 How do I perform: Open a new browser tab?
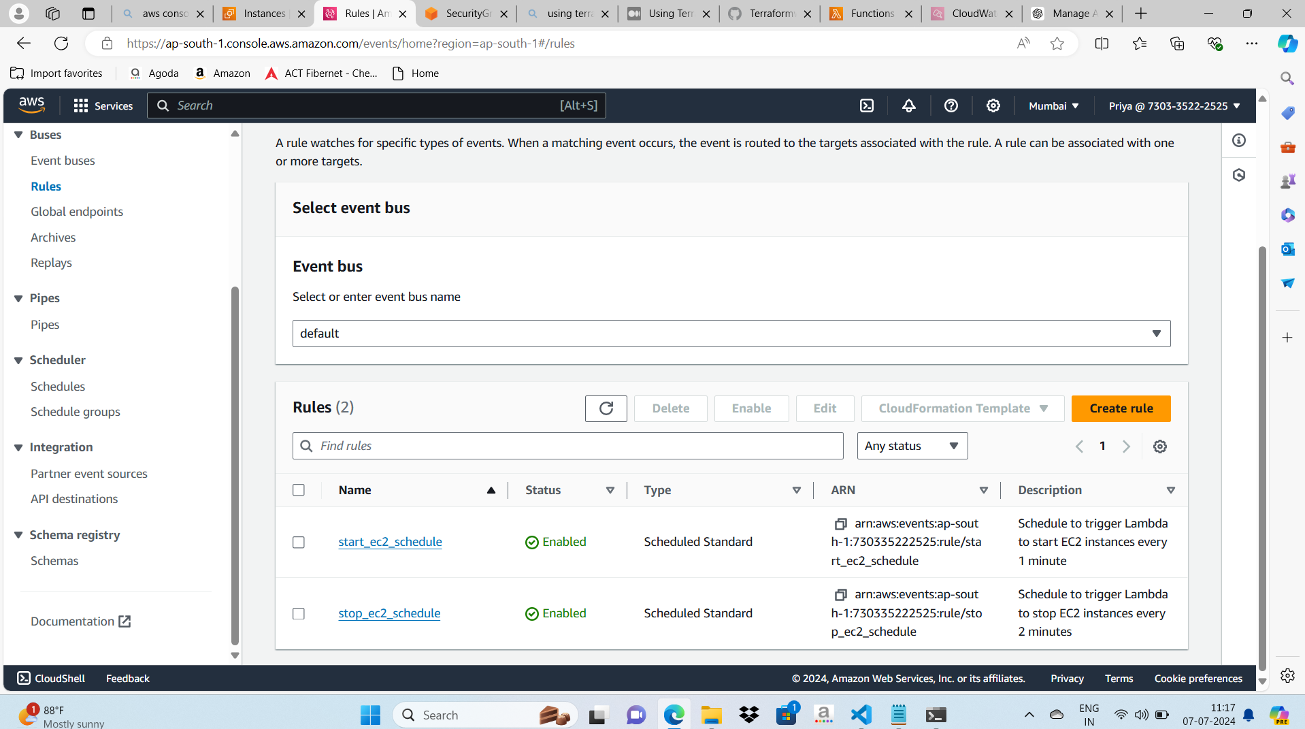coord(1141,14)
